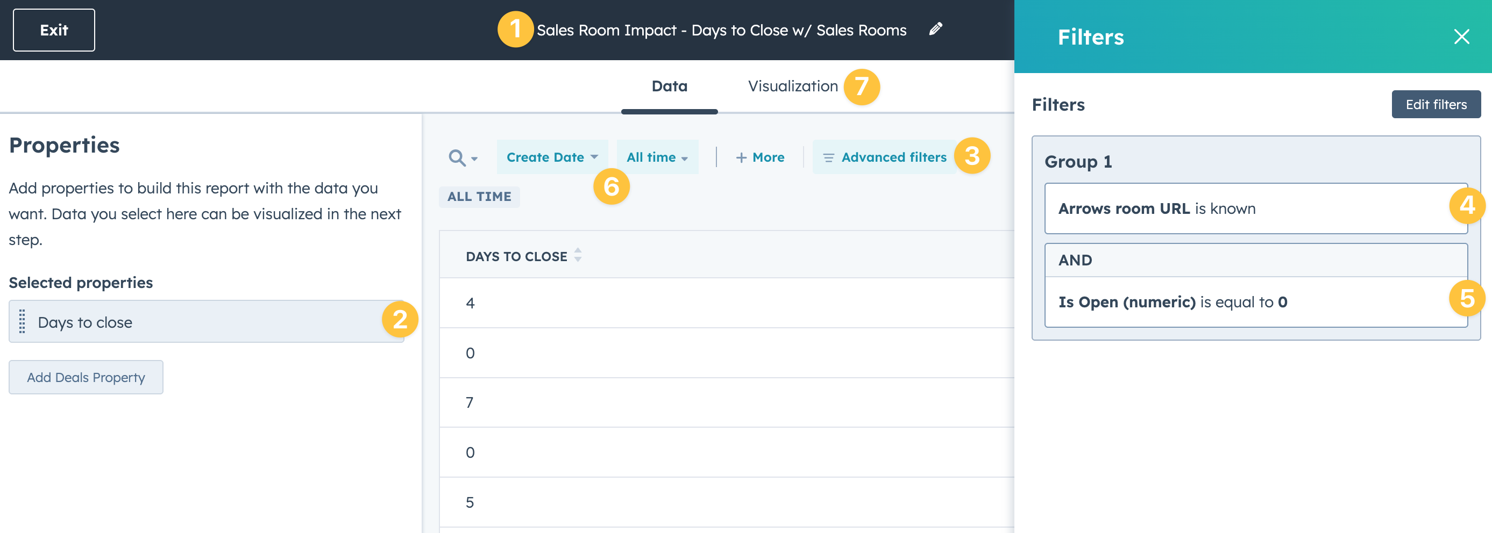Expand the All time date range dropdown

(657, 157)
